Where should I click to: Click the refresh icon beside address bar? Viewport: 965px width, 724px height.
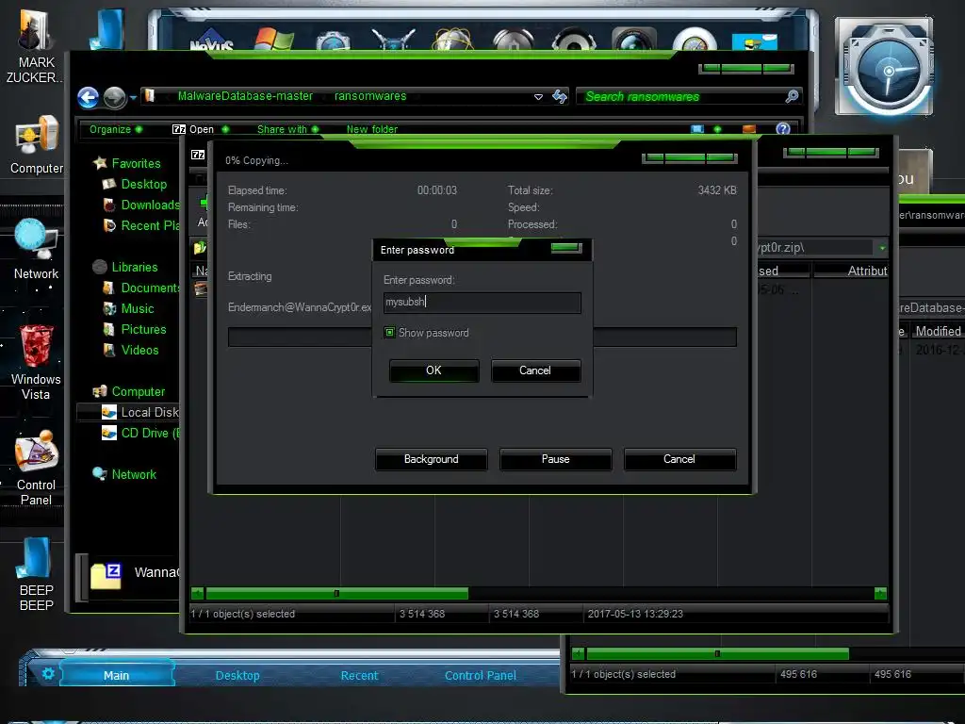tap(560, 97)
